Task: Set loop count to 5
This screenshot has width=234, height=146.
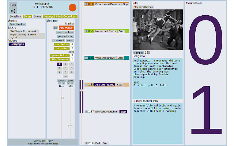Action: pos(65,68)
